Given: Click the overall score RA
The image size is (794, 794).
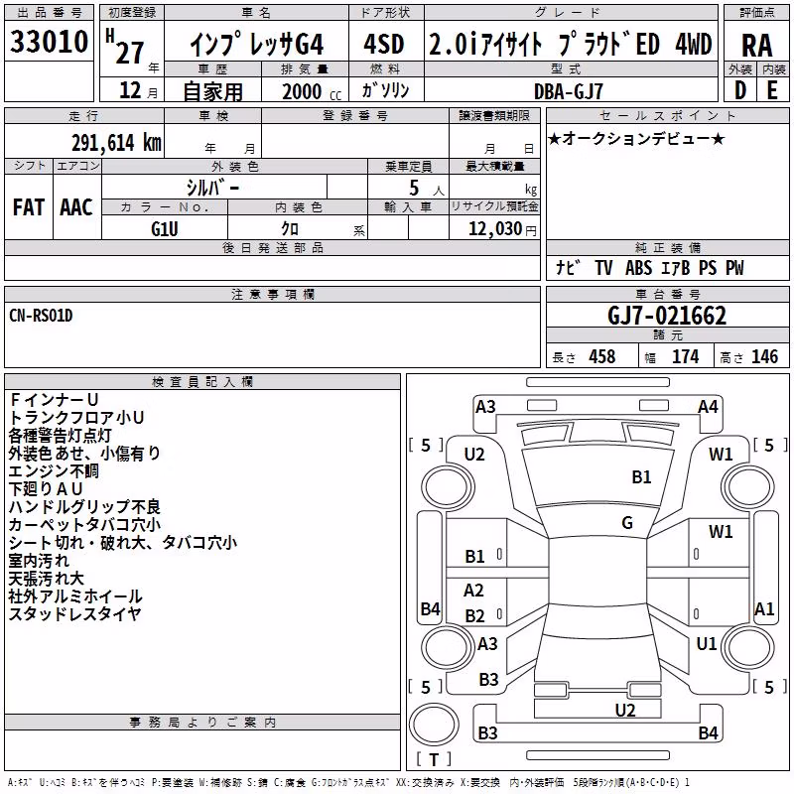Looking at the screenshot, I should point(757,46).
